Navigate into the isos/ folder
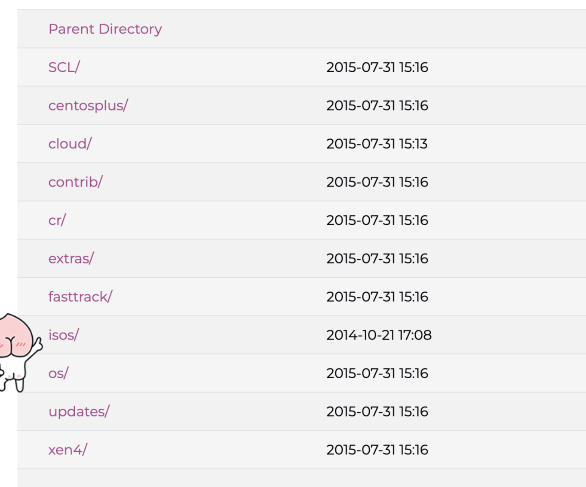 pyautogui.click(x=64, y=335)
